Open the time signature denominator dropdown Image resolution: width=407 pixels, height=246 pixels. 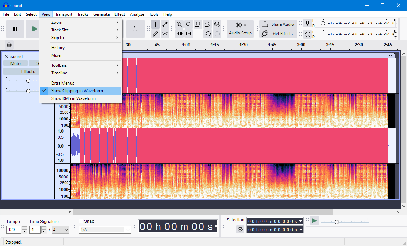tap(60, 230)
